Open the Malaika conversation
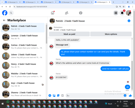 [23, 75]
